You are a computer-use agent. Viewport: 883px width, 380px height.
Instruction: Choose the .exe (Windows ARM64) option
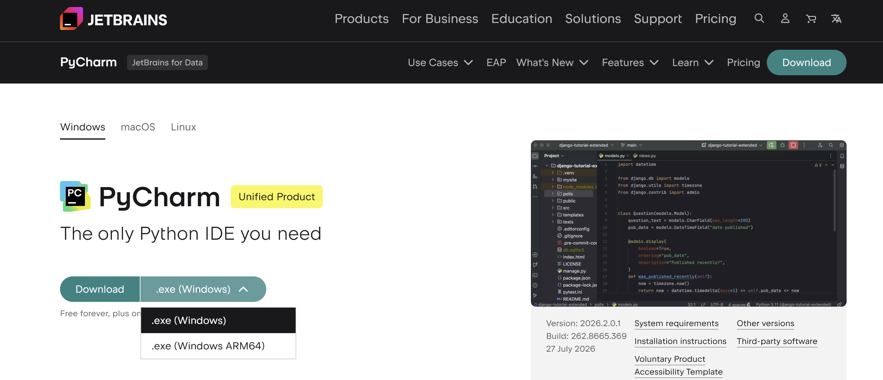click(x=218, y=346)
